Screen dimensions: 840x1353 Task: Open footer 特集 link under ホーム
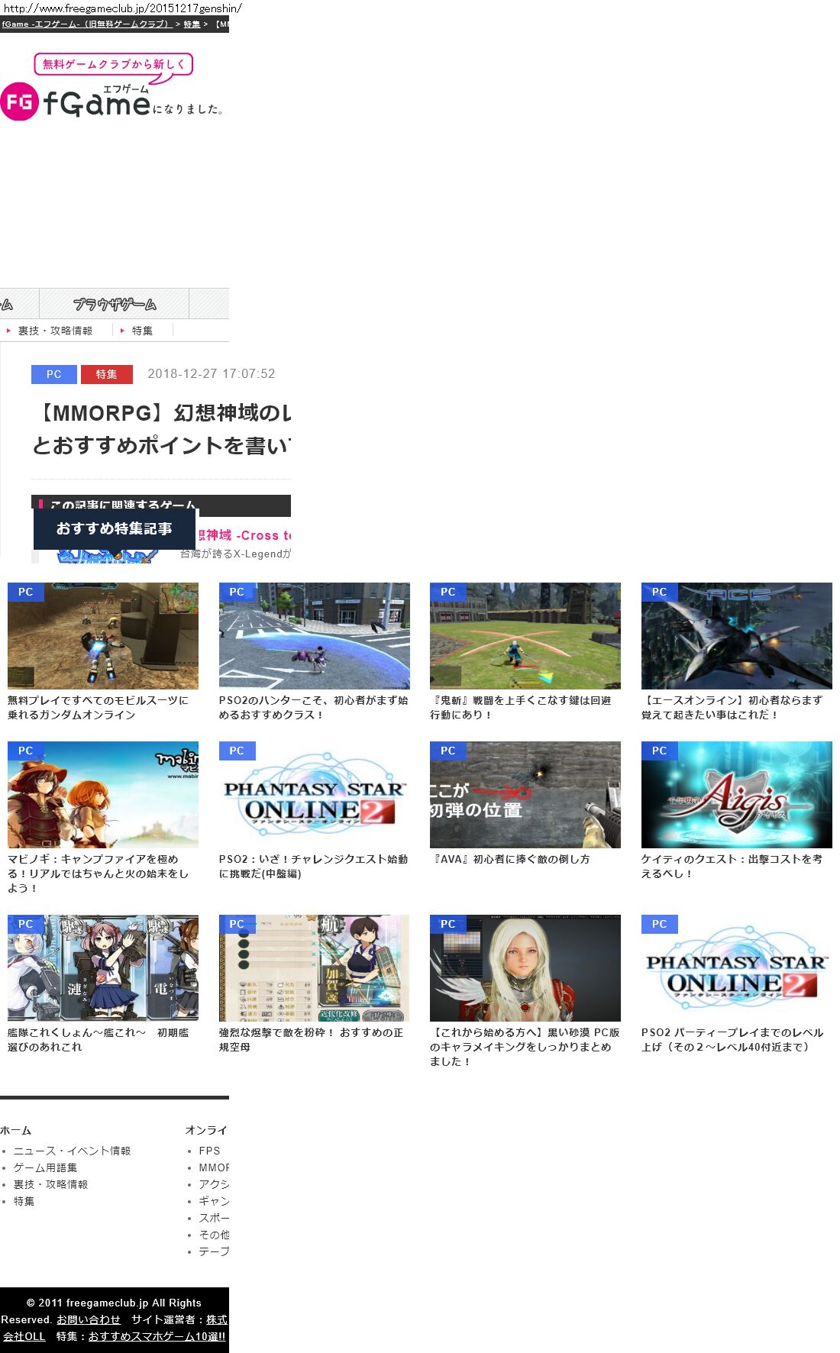(x=24, y=1201)
